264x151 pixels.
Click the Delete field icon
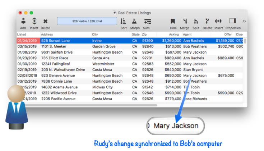(x=207, y=21)
